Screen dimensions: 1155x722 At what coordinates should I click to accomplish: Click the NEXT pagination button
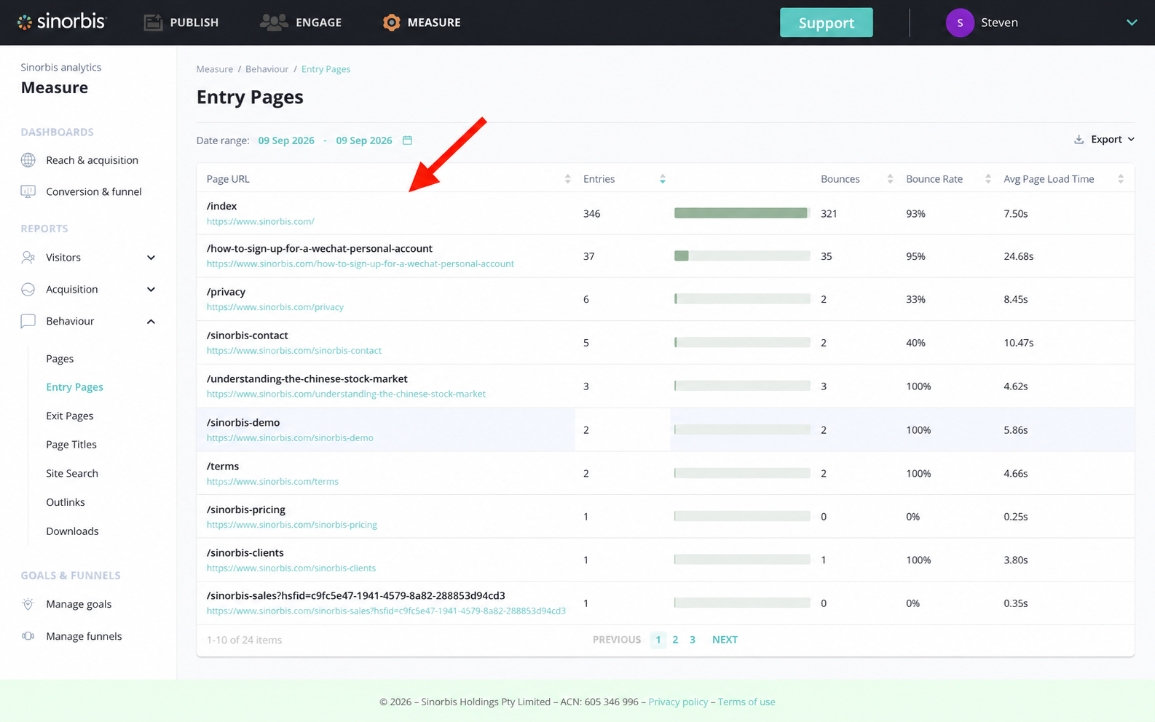[x=725, y=640]
